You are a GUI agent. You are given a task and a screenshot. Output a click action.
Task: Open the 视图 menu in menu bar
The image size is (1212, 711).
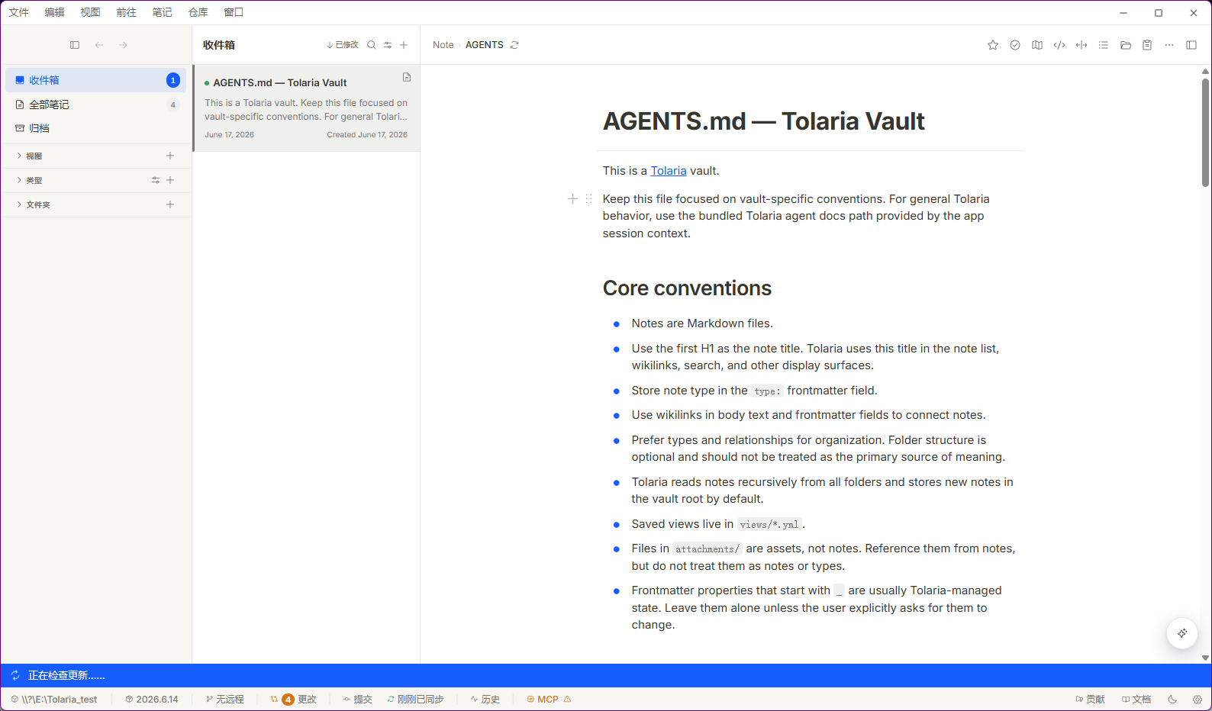[x=91, y=12]
